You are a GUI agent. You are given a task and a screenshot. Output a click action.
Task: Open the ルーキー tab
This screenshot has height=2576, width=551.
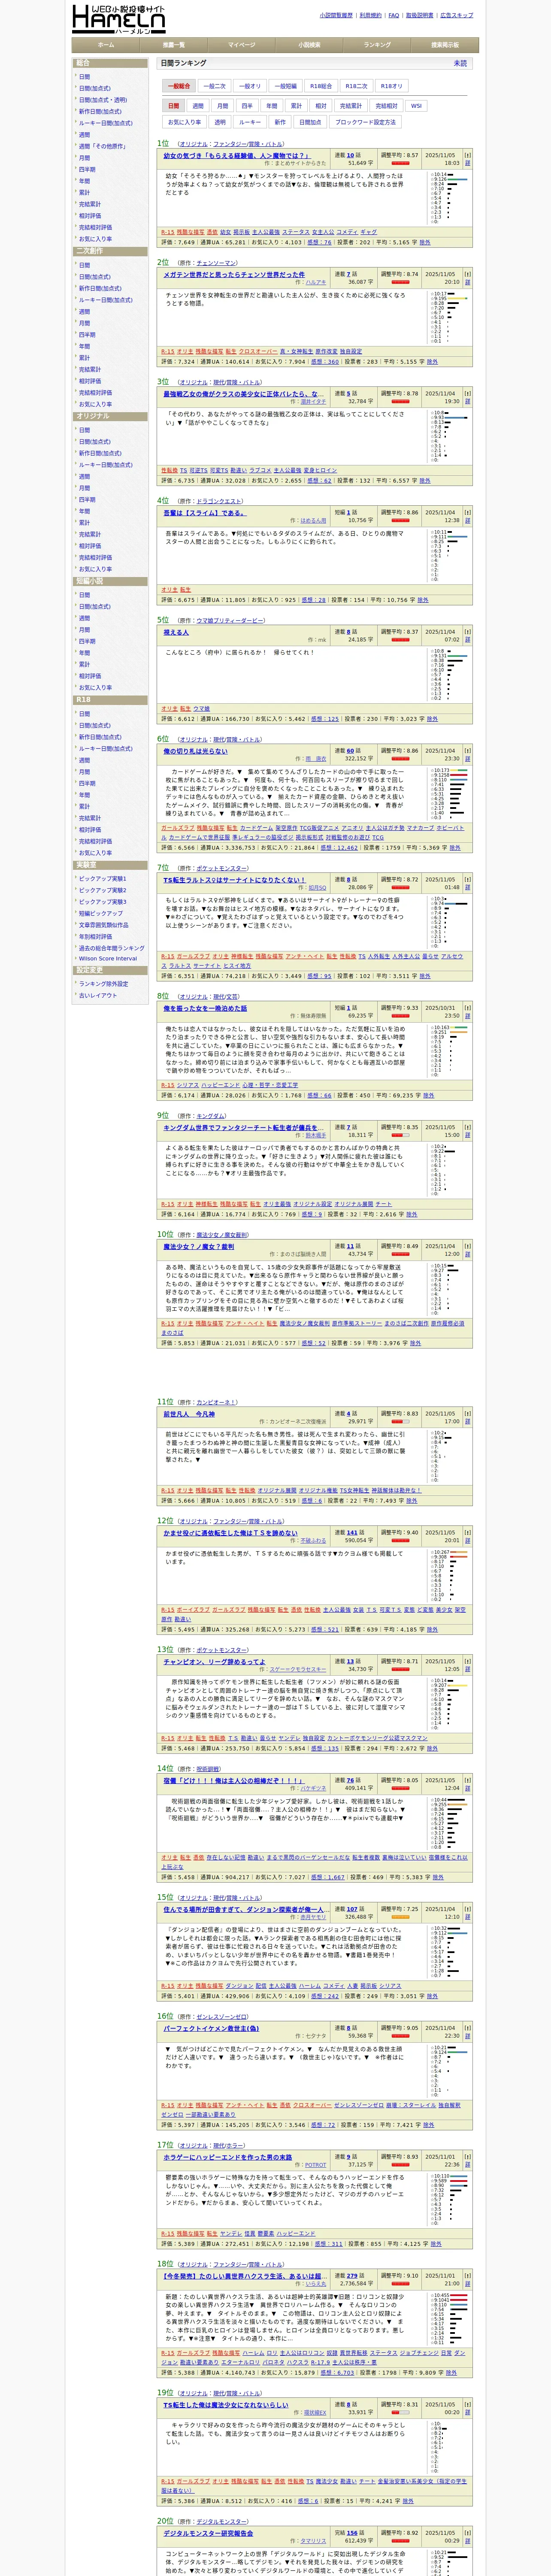pos(250,122)
